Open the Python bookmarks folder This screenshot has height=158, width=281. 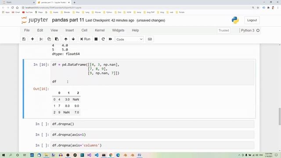(x=108, y=12)
